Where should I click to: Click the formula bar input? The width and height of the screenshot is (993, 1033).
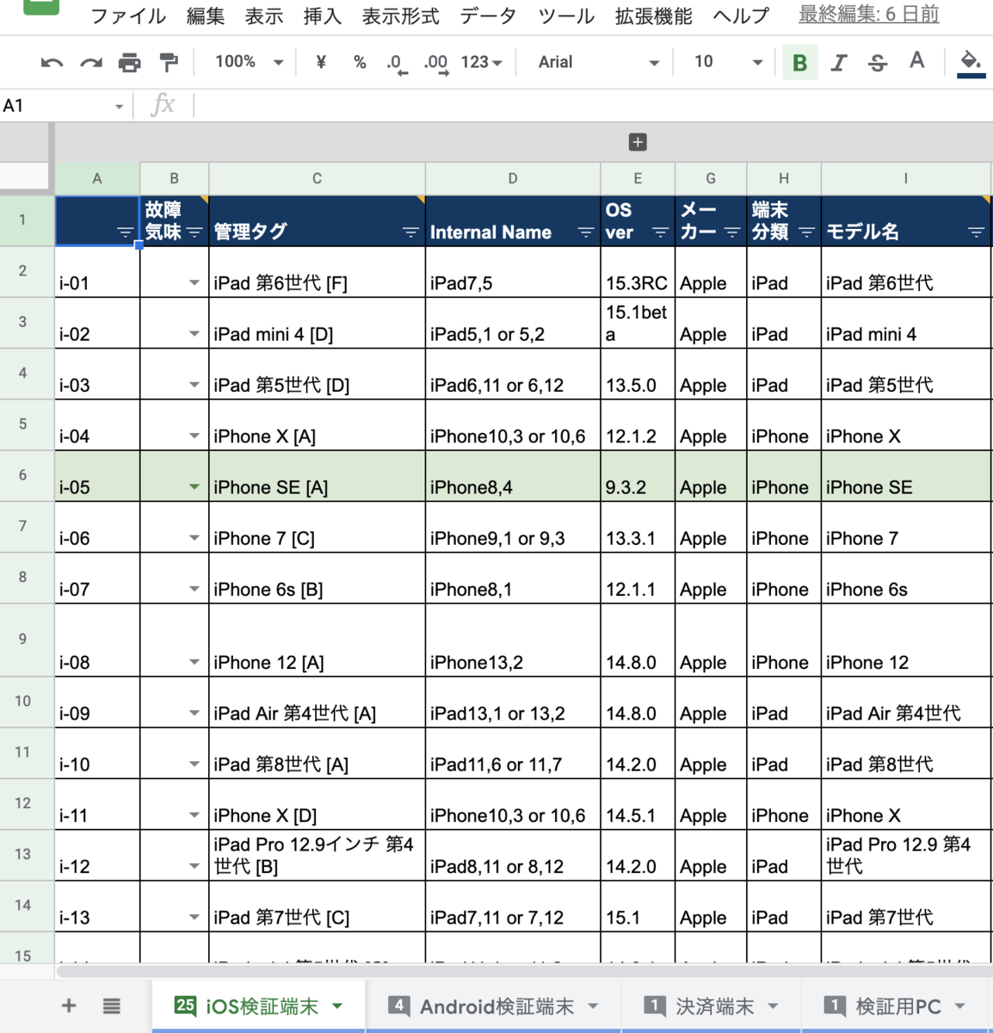[x=594, y=106]
